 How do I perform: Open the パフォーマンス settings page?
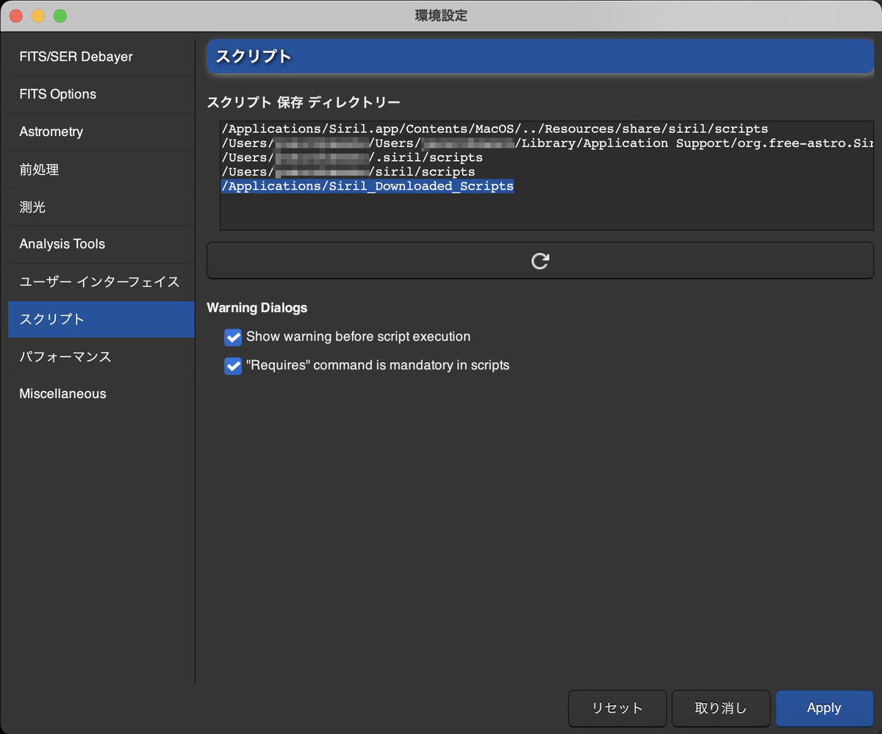coord(101,357)
